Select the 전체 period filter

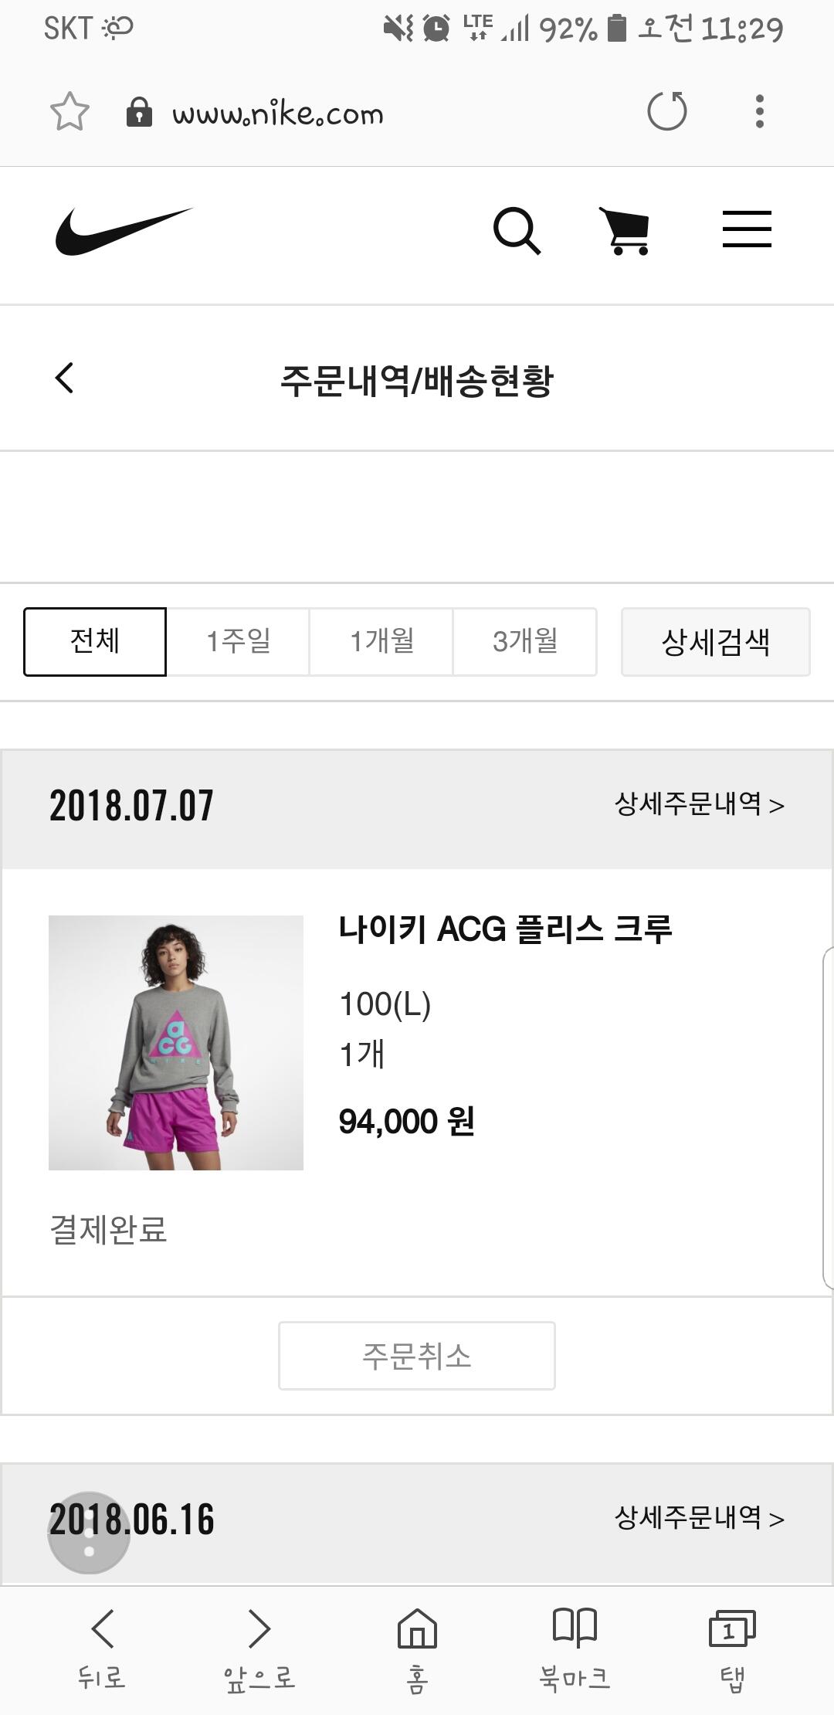[x=95, y=642]
